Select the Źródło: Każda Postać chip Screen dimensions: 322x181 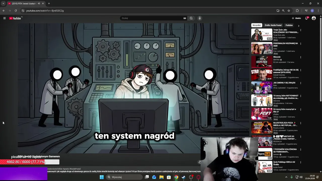coord(273,25)
